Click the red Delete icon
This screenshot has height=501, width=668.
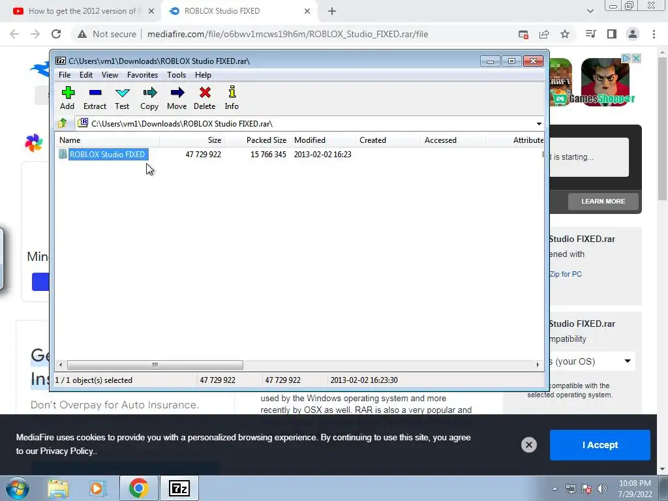[x=204, y=98]
